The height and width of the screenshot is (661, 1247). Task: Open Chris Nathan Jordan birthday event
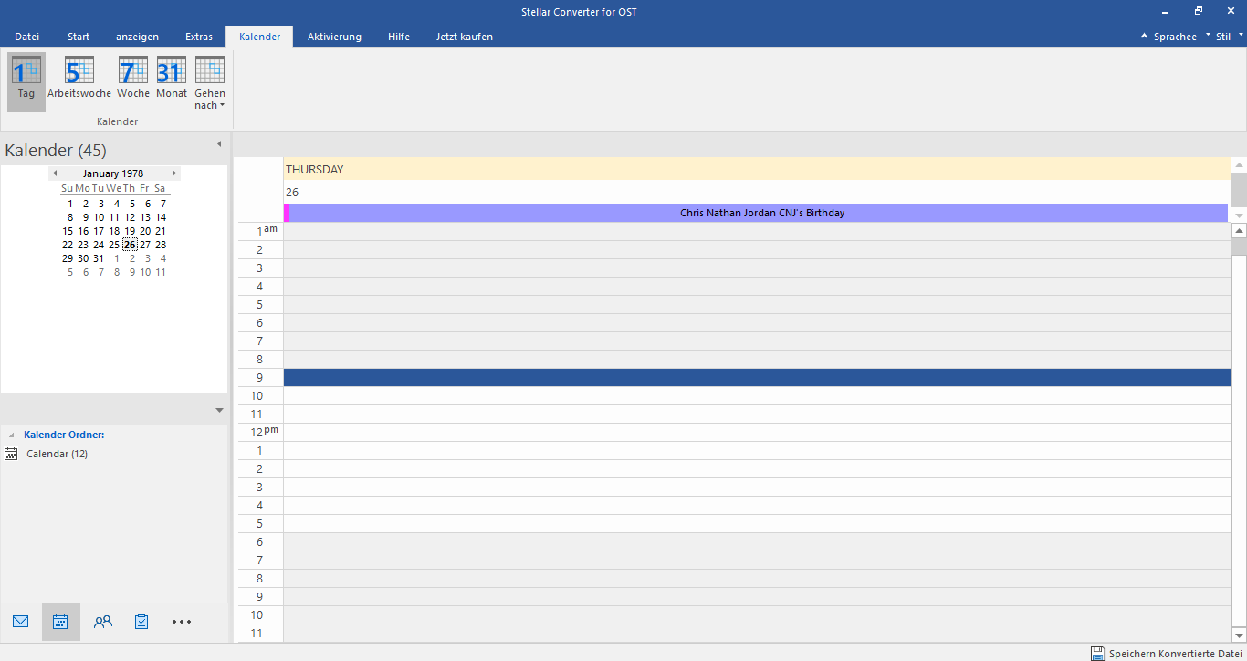pyautogui.click(x=761, y=213)
